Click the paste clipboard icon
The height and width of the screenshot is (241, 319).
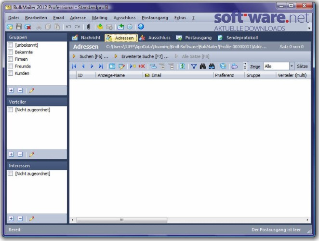(x=57, y=27)
